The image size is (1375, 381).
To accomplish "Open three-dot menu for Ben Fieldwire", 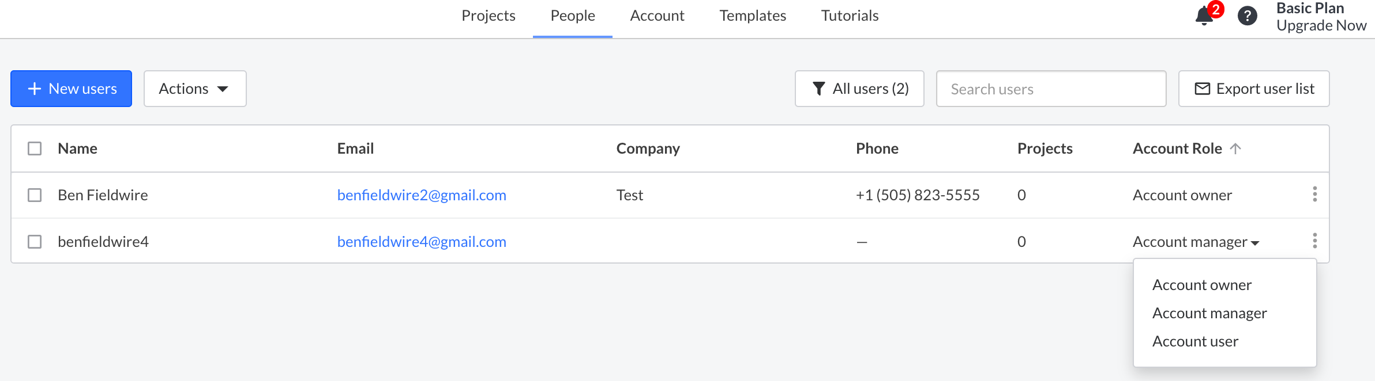I will click(1314, 195).
